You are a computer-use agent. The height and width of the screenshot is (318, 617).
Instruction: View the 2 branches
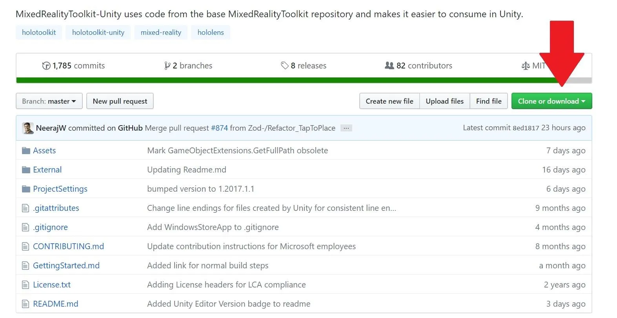coord(188,66)
